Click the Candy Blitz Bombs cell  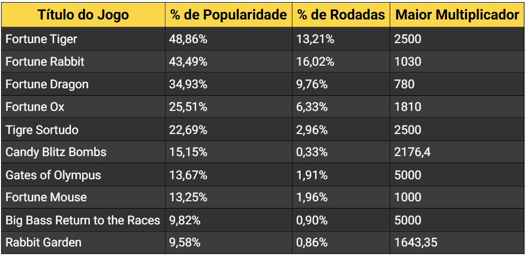(x=56, y=152)
